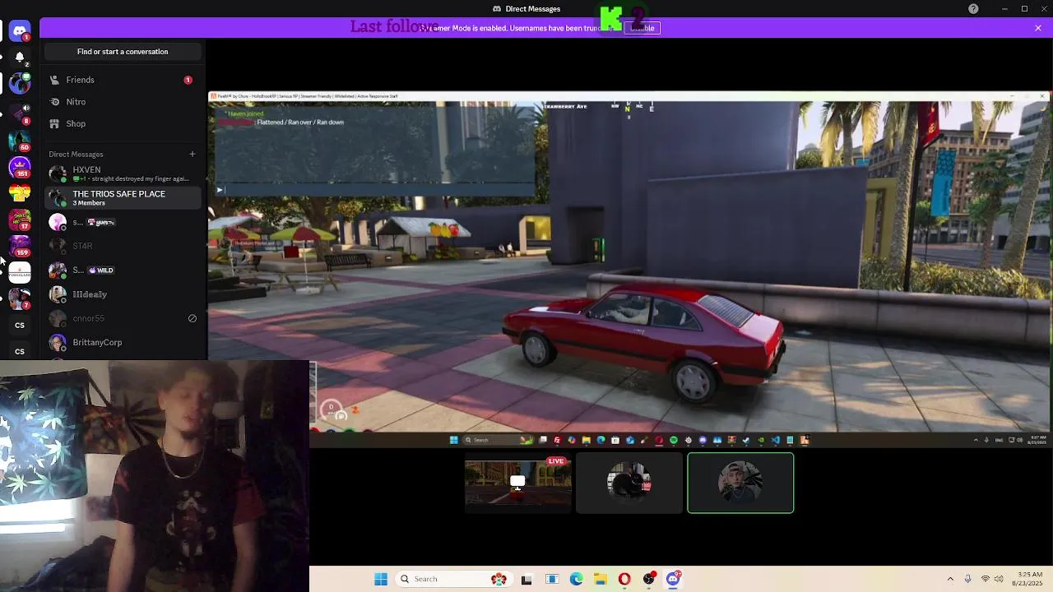Image resolution: width=1053 pixels, height=592 pixels.
Task: Open Discord help question mark icon
Action: coord(973,9)
